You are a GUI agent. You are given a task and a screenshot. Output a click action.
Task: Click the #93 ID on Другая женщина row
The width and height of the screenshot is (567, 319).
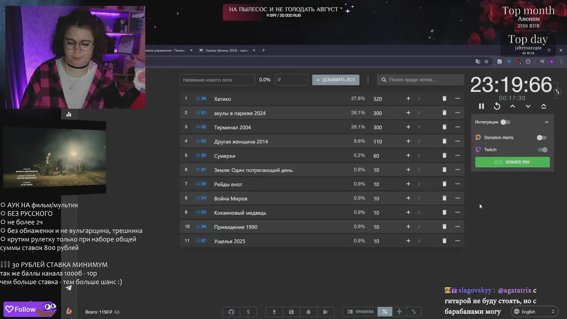click(x=202, y=141)
